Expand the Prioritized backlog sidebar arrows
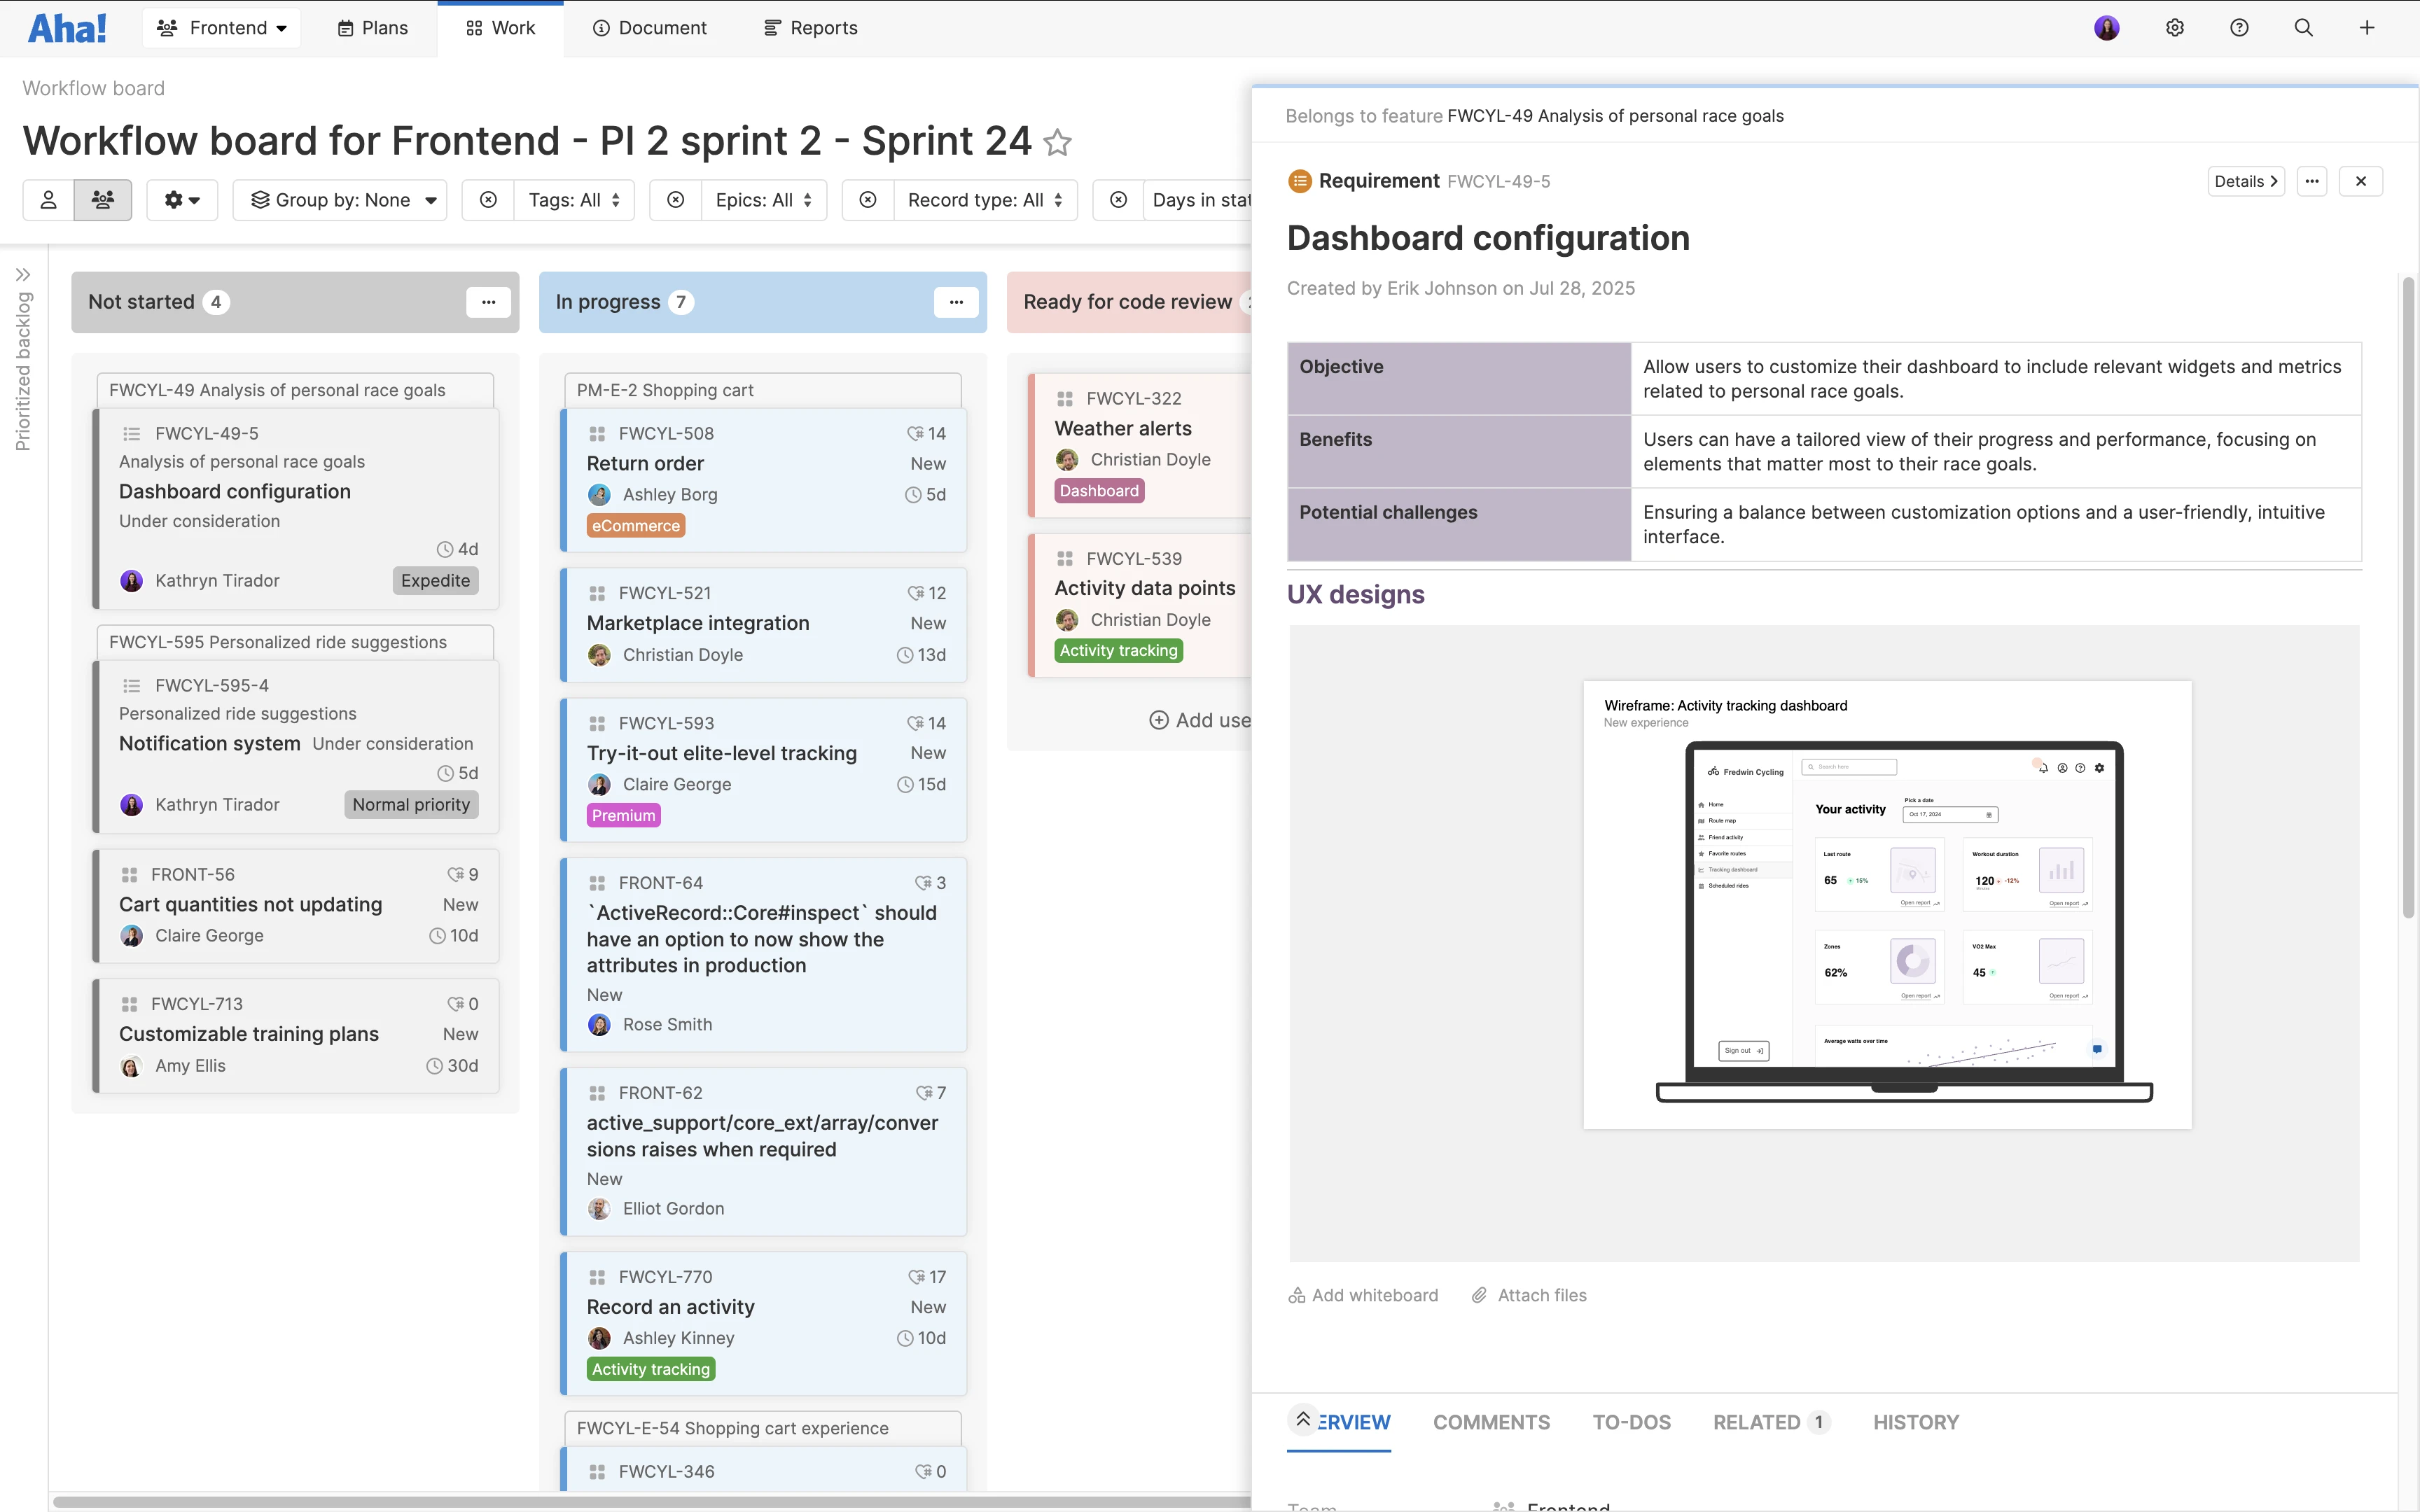The image size is (2420, 1512). [x=23, y=274]
